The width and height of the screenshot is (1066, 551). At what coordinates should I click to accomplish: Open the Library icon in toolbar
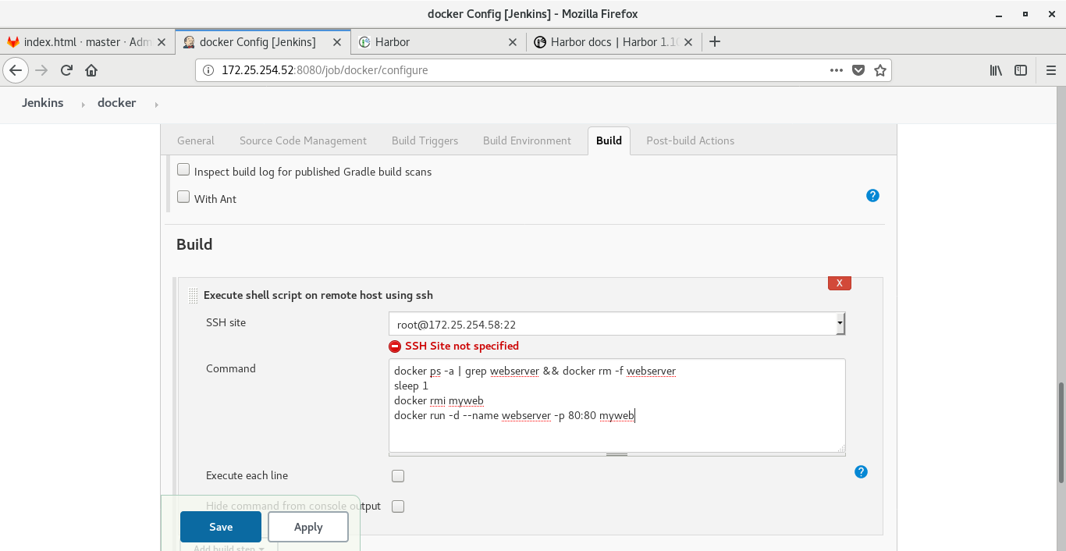tap(997, 70)
